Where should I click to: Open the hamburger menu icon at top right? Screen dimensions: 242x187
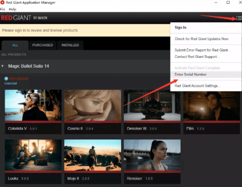(239, 18)
